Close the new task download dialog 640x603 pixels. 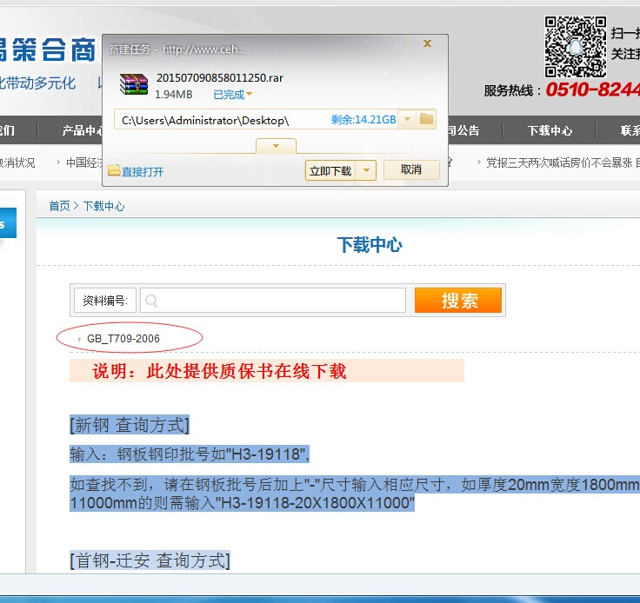click(x=427, y=43)
